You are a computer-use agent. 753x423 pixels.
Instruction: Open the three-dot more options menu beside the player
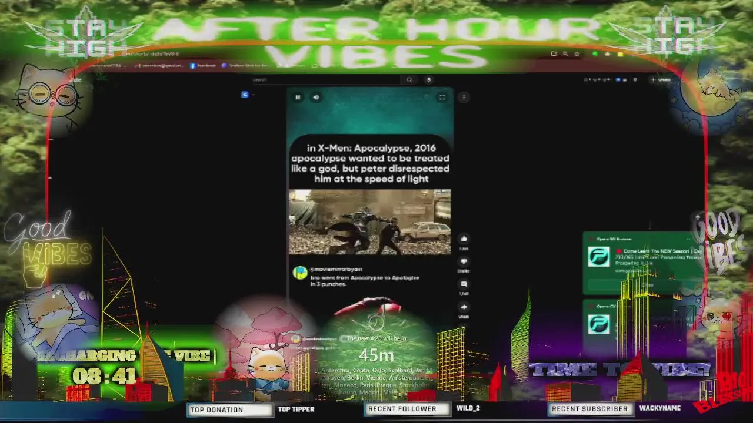[x=464, y=97]
